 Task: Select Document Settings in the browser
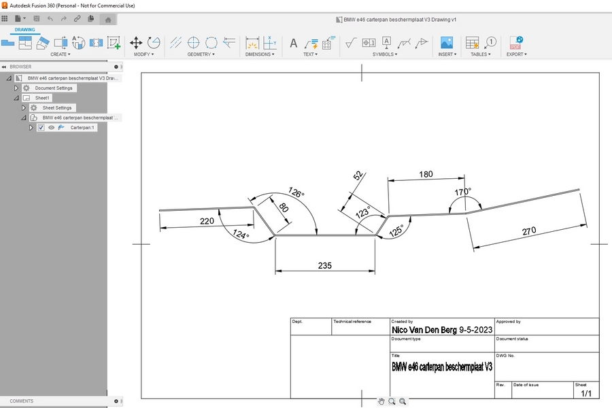(54, 88)
